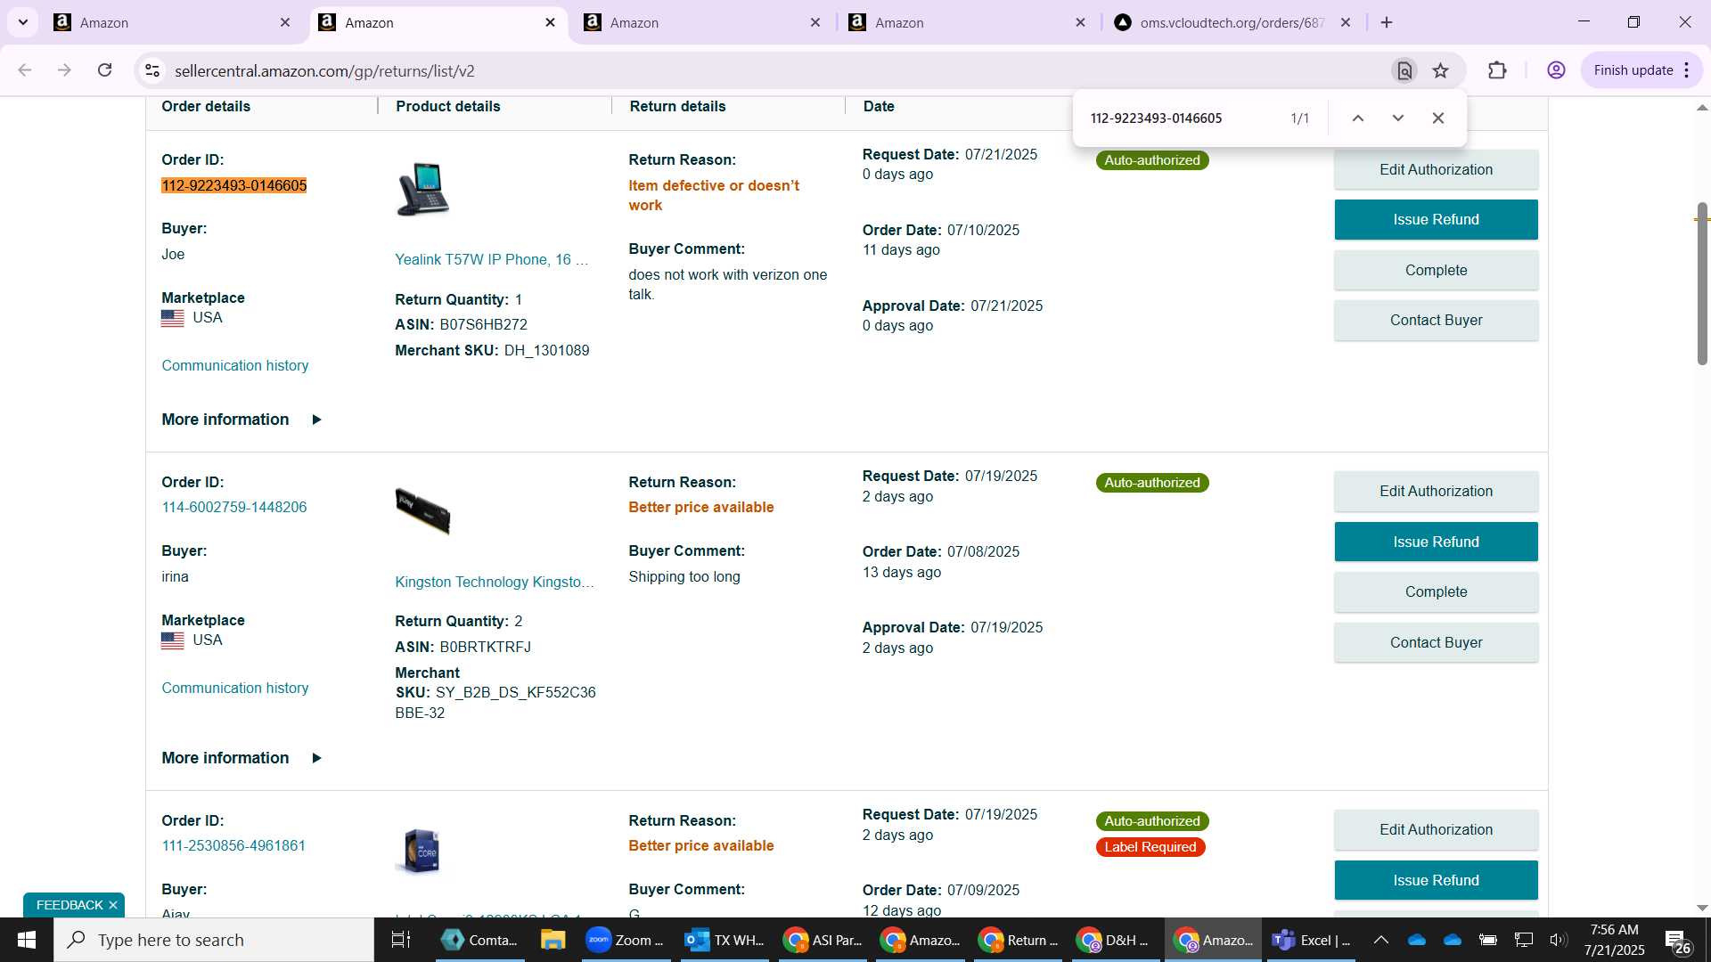Click the Intel Core processor thumbnail
This screenshot has height=962, width=1711.
tap(422, 851)
